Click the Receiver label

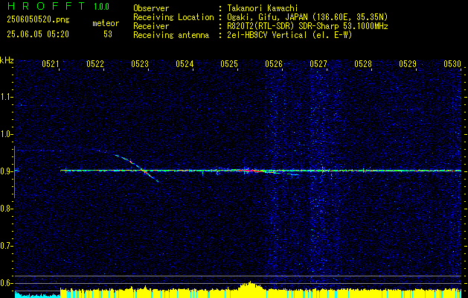pos(151,26)
